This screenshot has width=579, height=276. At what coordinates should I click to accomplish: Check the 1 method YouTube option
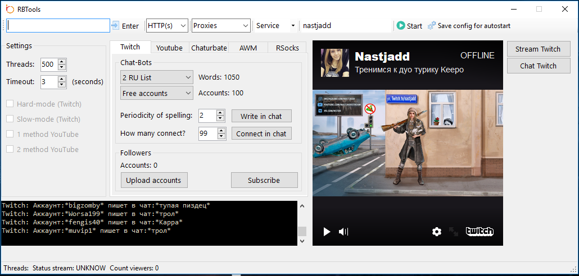point(10,134)
